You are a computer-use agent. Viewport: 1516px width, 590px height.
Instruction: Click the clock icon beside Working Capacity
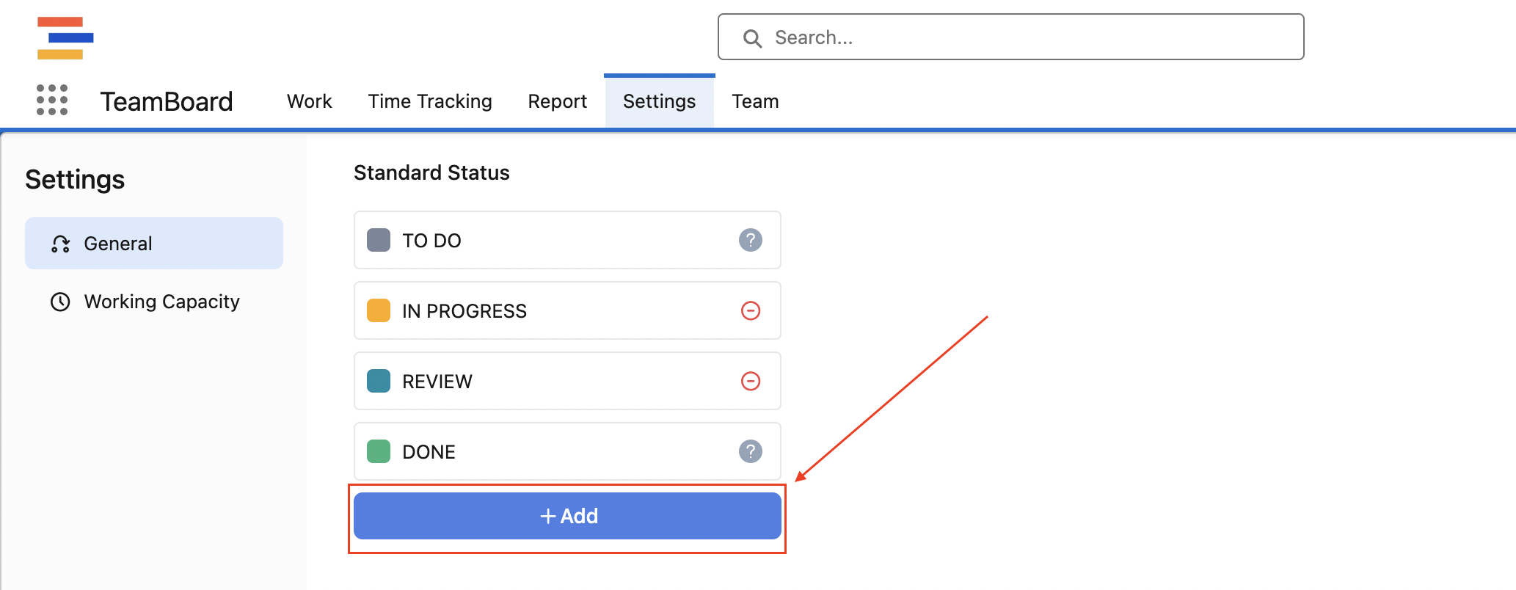[60, 301]
